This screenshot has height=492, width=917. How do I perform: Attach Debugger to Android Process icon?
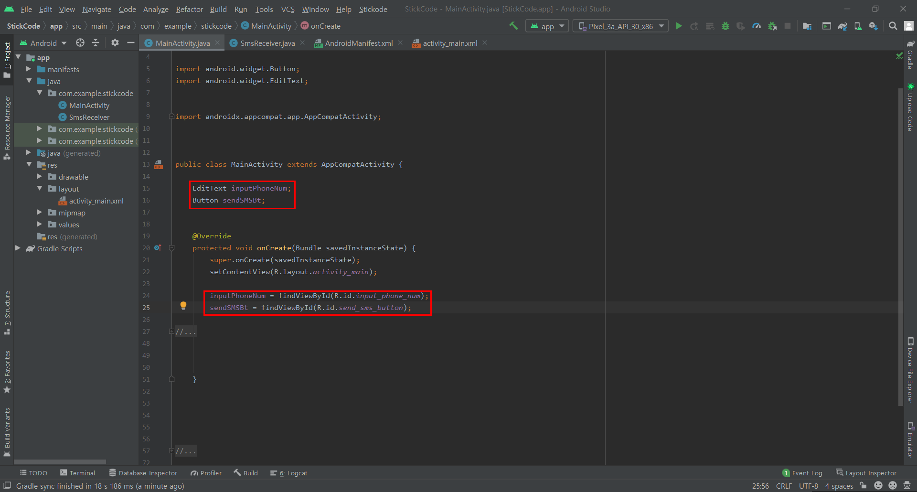pos(772,26)
